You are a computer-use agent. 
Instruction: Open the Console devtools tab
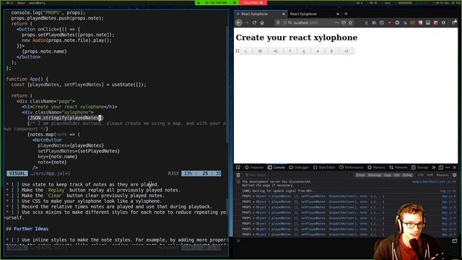pyautogui.click(x=276, y=168)
